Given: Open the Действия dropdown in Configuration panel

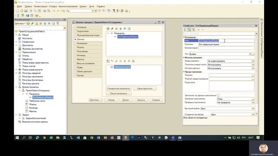Looking at the screenshot, I should point(20,23).
